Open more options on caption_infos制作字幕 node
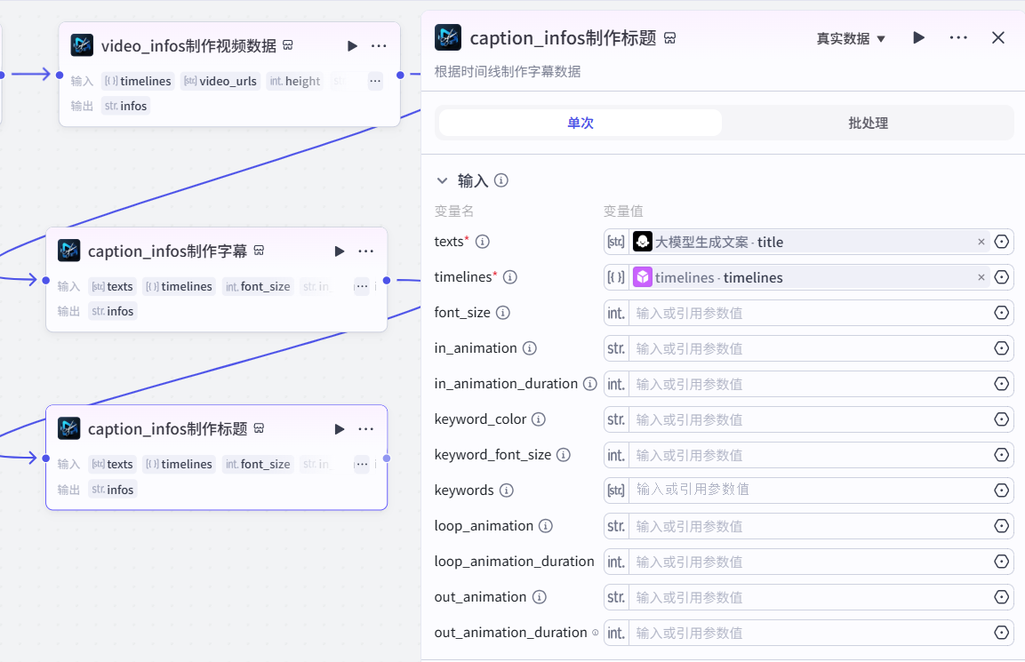1025x662 pixels. (x=365, y=251)
